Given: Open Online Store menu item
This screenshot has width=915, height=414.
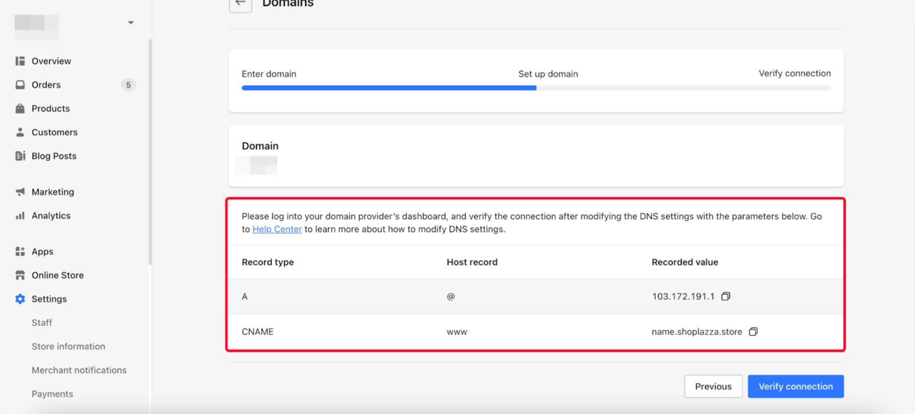Looking at the screenshot, I should [58, 275].
